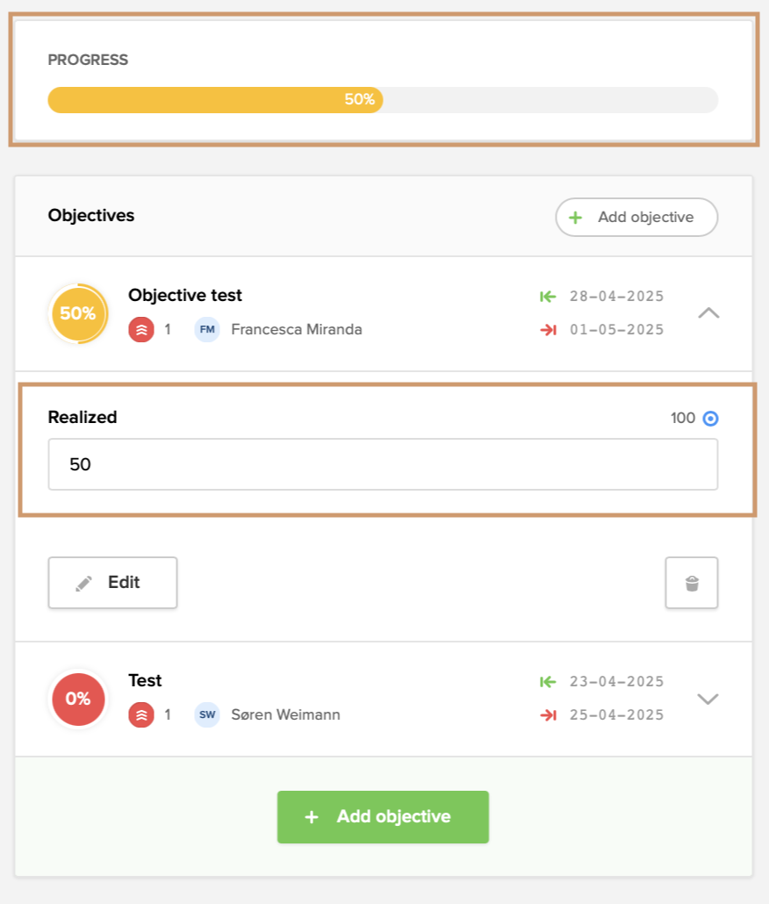The width and height of the screenshot is (769, 904).
Task: Click the SW avatar for Søren Weimann
Action: [x=208, y=715]
